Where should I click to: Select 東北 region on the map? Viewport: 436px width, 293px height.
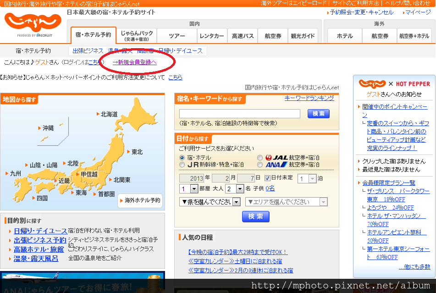tap(137, 152)
